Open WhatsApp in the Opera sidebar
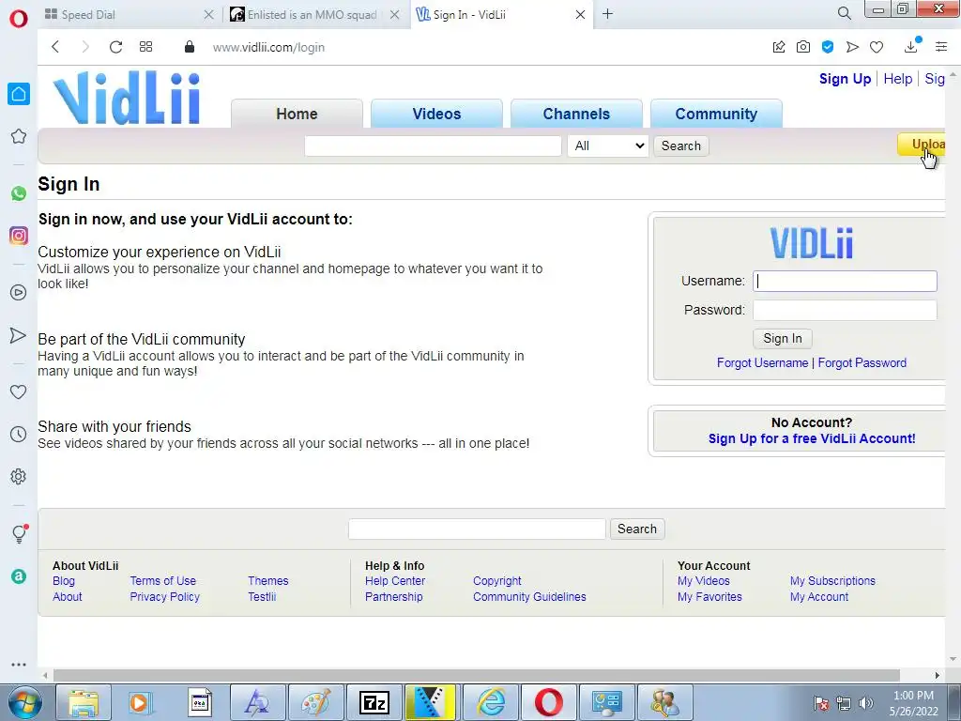This screenshot has width=961, height=721. 19,193
